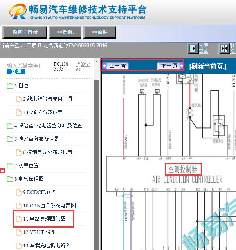Open 5 接地点分布及位置

(x=37, y=139)
